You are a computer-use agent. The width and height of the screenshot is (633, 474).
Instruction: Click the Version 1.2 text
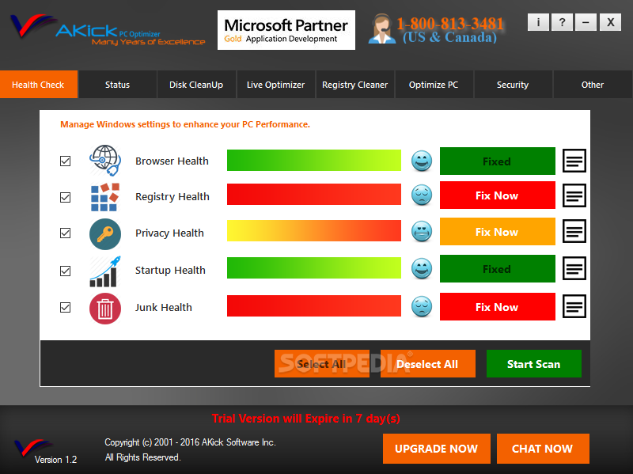(x=55, y=460)
